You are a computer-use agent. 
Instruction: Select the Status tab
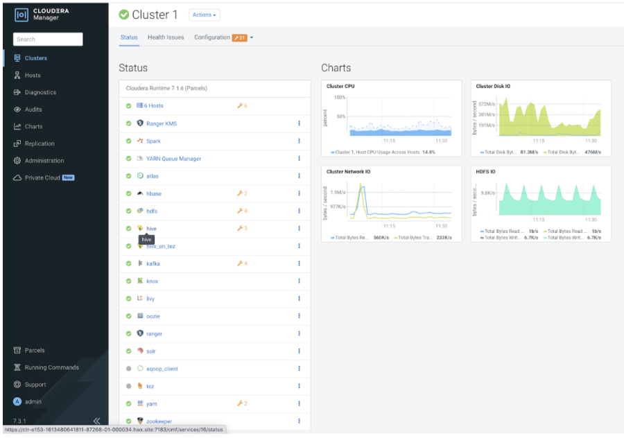(129, 37)
